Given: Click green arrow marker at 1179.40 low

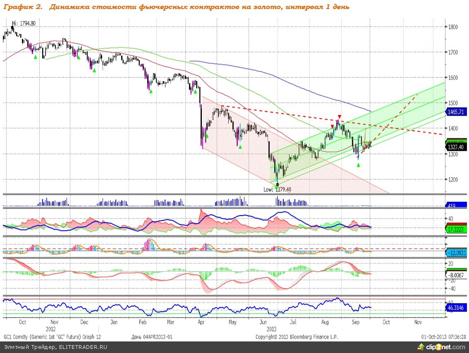Looking at the screenshot, I should tap(277, 187).
